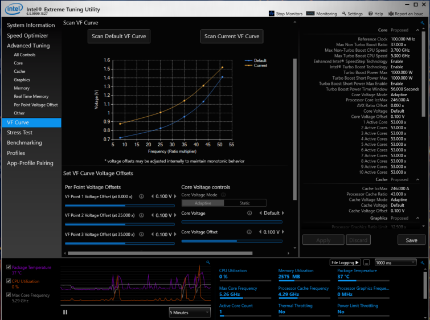The height and width of the screenshot is (320, 430).
Task: Click the info icon beside Core Voltage Offset
Action: 249,232
